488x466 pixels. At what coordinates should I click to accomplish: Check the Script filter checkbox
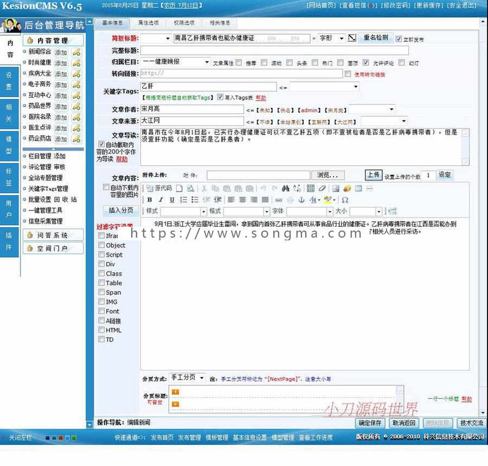(x=101, y=254)
